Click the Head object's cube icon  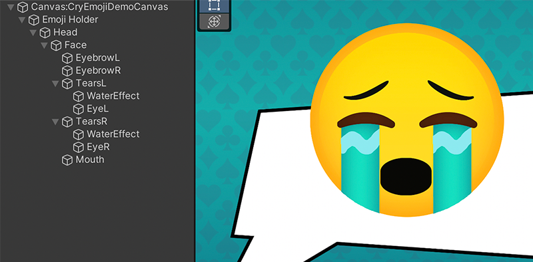tap(45, 33)
